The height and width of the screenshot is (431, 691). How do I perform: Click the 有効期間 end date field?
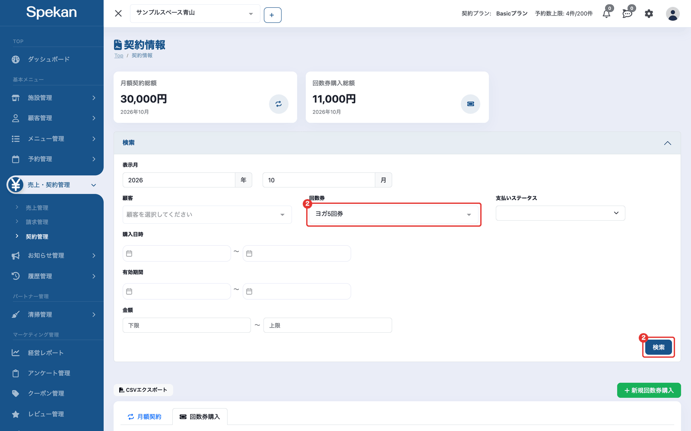coord(297,291)
